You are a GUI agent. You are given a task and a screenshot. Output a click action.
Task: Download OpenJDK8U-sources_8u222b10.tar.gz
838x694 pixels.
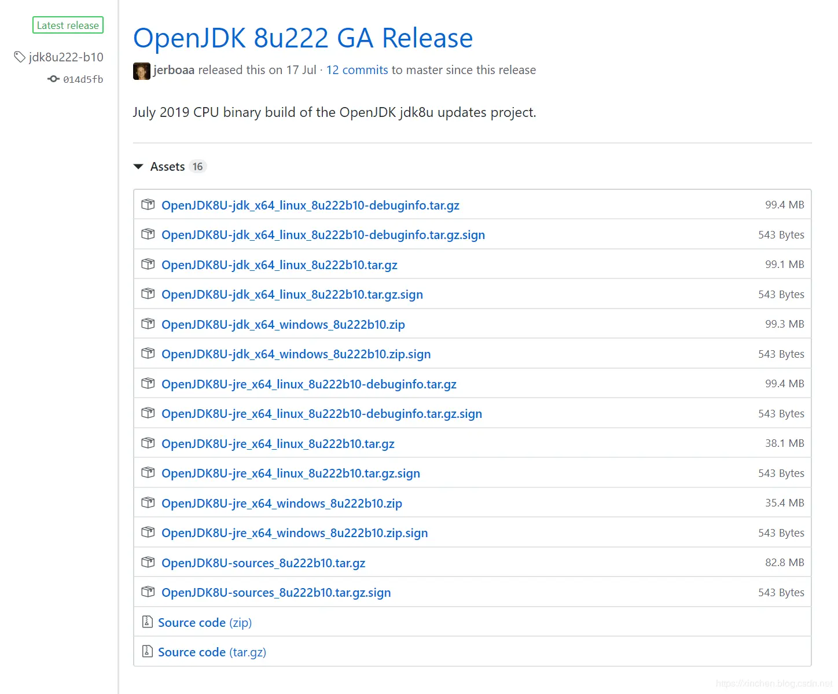coord(263,563)
